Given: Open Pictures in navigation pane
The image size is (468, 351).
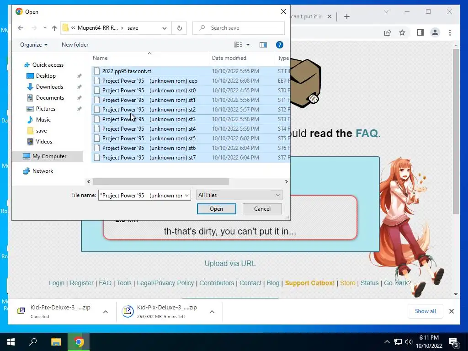Looking at the screenshot, I should (45, 109).
